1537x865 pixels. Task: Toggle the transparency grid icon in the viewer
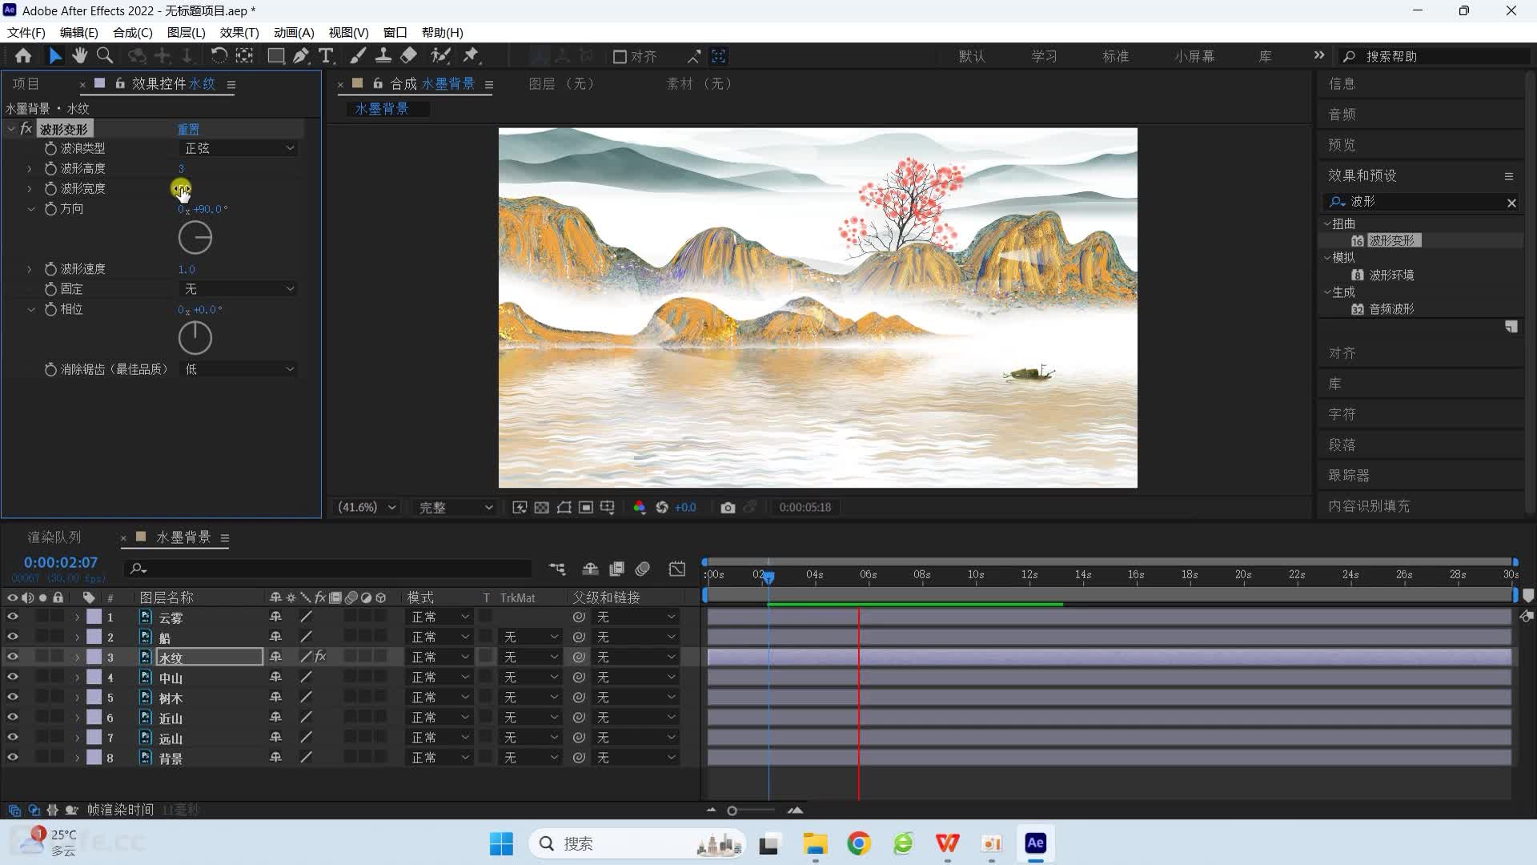(542, 508)
